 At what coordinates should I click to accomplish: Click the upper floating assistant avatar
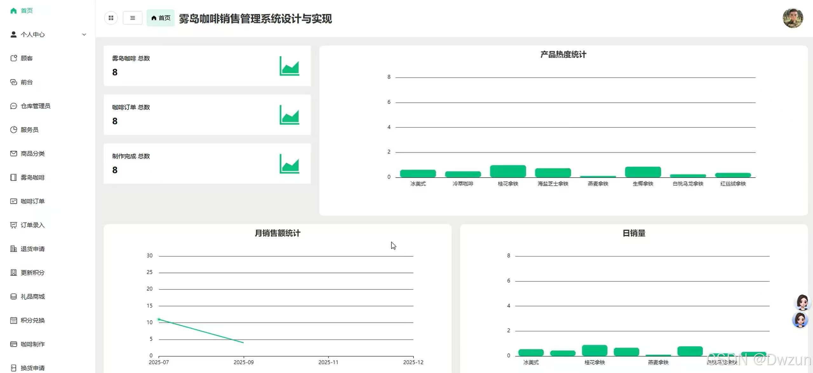[x=802, y=302]
